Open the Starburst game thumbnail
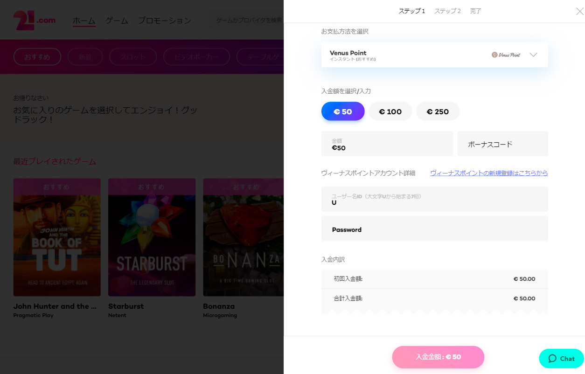The width and height of the screenshot is (585, 374). (x=152, y=237)
